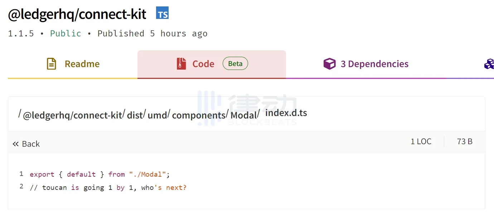Open the Modal folder breadcrumb
Viewport: 494px width, 217px height.
(243, 115)
